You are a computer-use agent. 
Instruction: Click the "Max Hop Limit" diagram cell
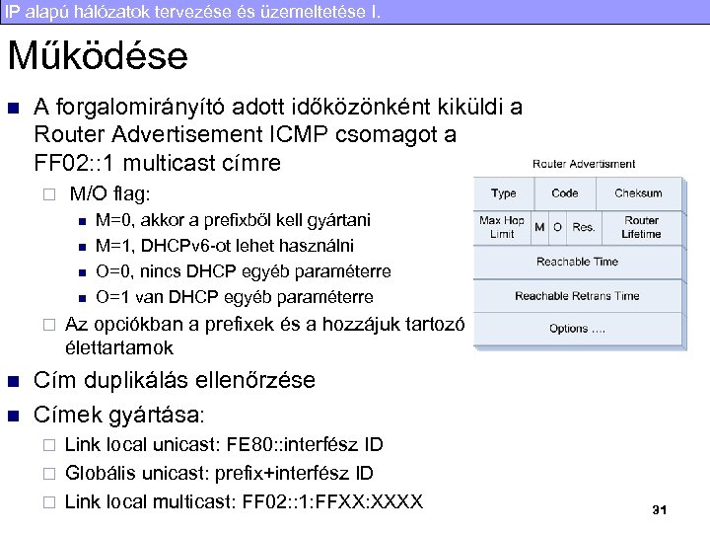point(502,228)
